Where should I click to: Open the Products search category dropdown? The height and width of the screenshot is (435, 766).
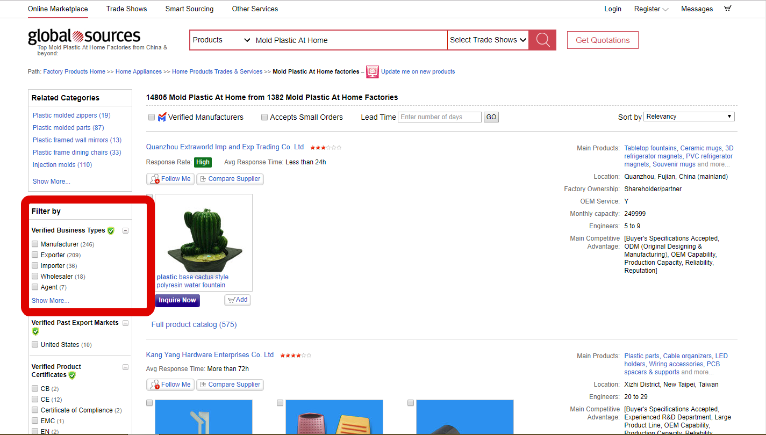pyautogui.click(x=221, y=40)
